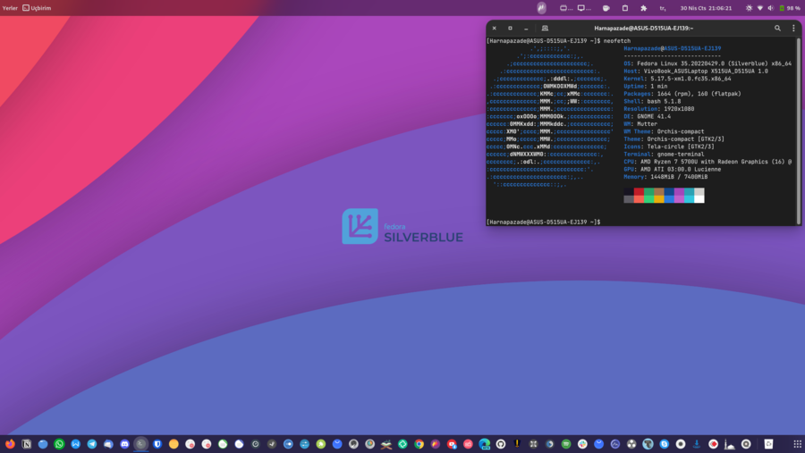Open the brightness indicator in system tray
The image size is (805, 453).
coord(749,8)
